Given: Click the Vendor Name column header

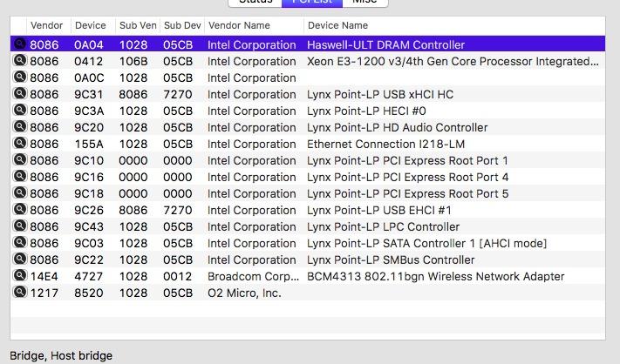Looking at the screenshot, I should (x=239, y=25).
